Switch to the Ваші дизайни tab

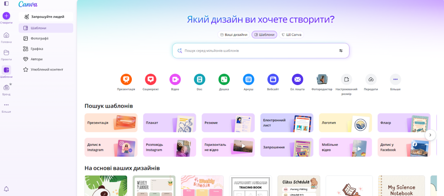(234, 35)
